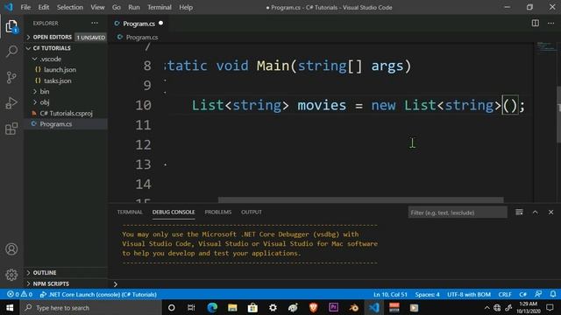Open the Terminal menu

tap(160, 7)
